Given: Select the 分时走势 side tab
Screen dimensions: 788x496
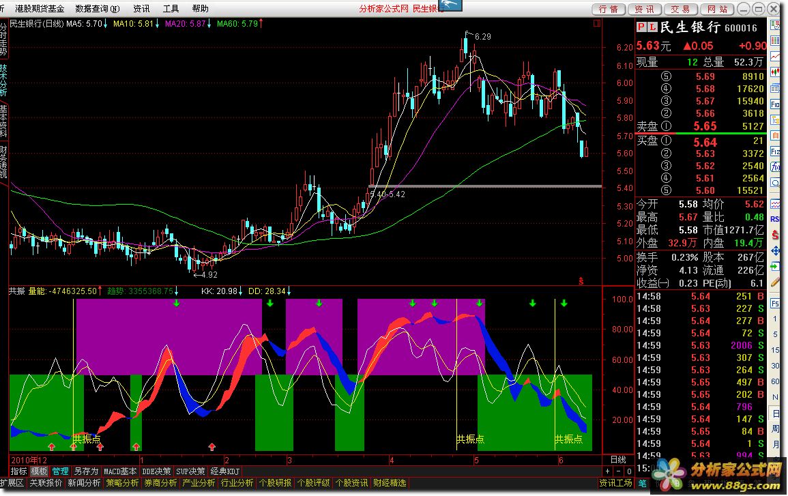Looking at the screenshot, I should pyautogui.click(x=3, y=39).
